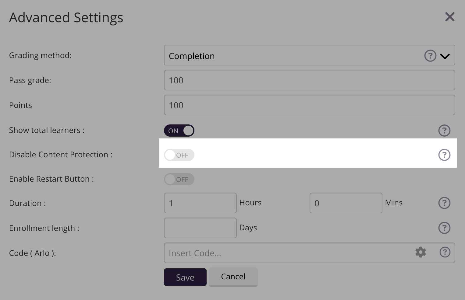Click the Duration Mins input
The height and width of the screenshot is (300, 465).
point(346,203)
